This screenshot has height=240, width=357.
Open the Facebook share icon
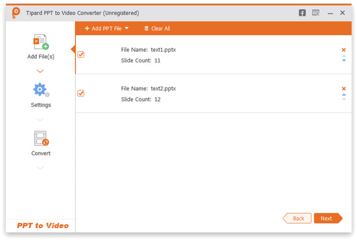[302, 12]
